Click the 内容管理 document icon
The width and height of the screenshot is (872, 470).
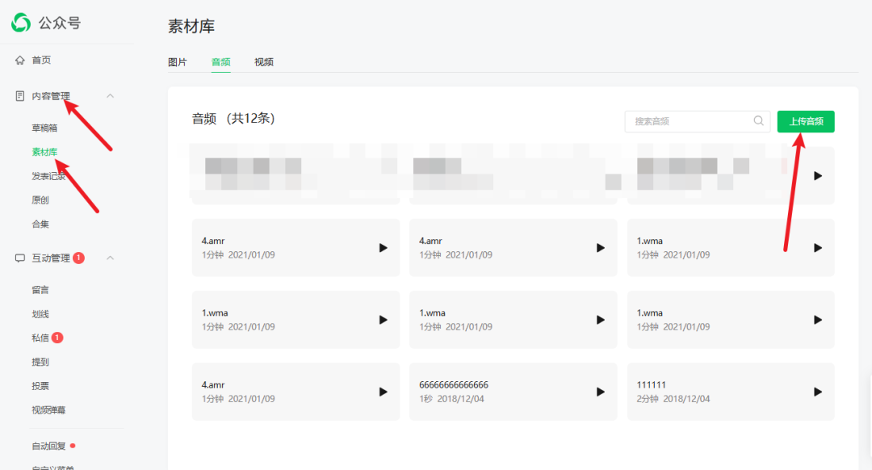(x=20, y=96)
